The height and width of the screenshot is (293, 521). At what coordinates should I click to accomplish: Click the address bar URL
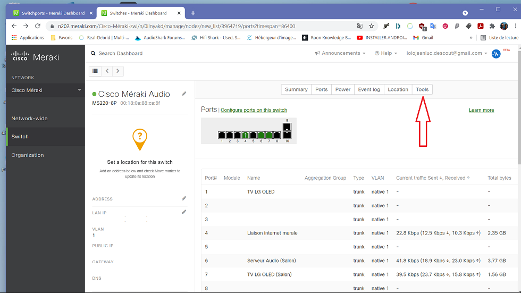pyautogui.click(x=176, y=26)
